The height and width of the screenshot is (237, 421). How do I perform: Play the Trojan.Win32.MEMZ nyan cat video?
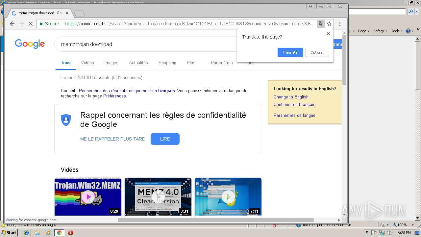point(88,197)
